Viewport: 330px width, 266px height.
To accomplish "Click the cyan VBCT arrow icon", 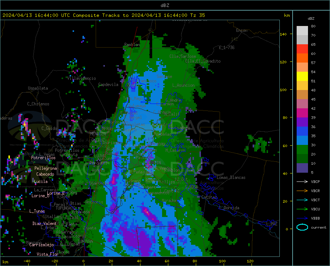I will [x=302, y=200].
